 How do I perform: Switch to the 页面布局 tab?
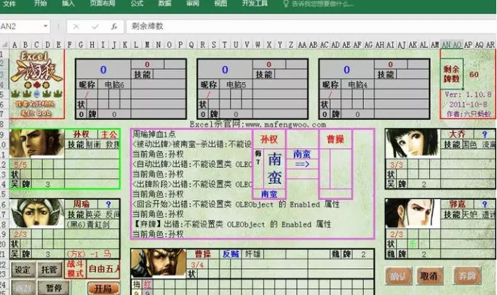point(103,4)
